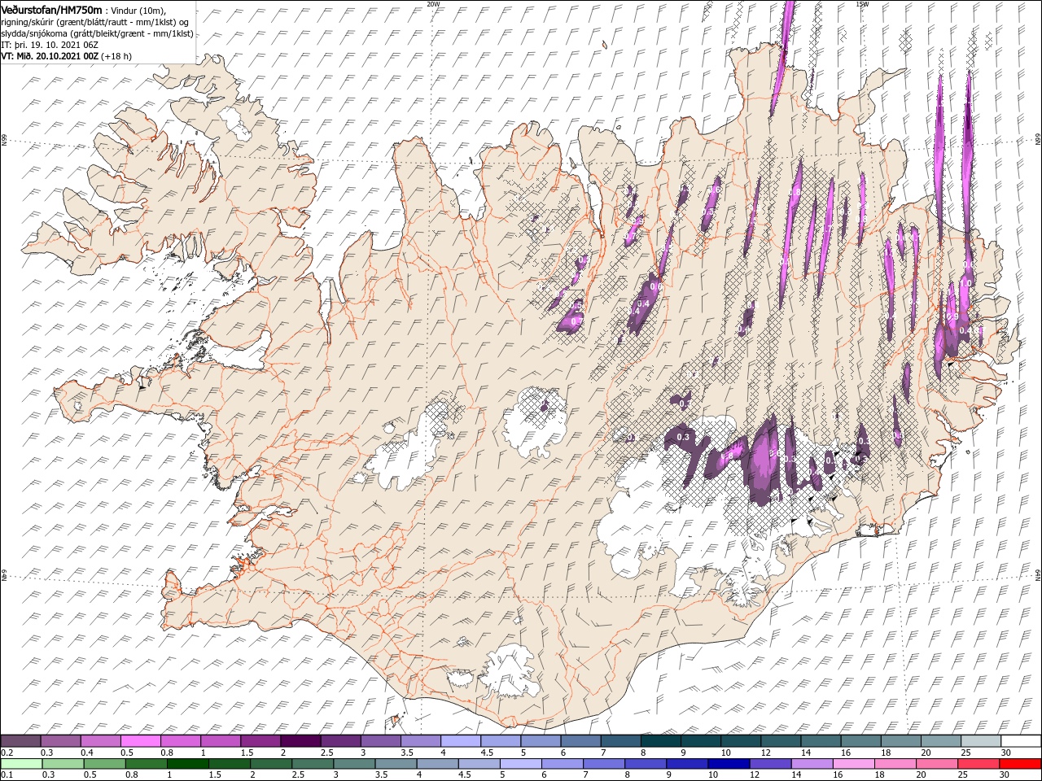Pick the deep navy blue 10 swatch in bottom scale

pyautogui.click(x=729, y=764)
